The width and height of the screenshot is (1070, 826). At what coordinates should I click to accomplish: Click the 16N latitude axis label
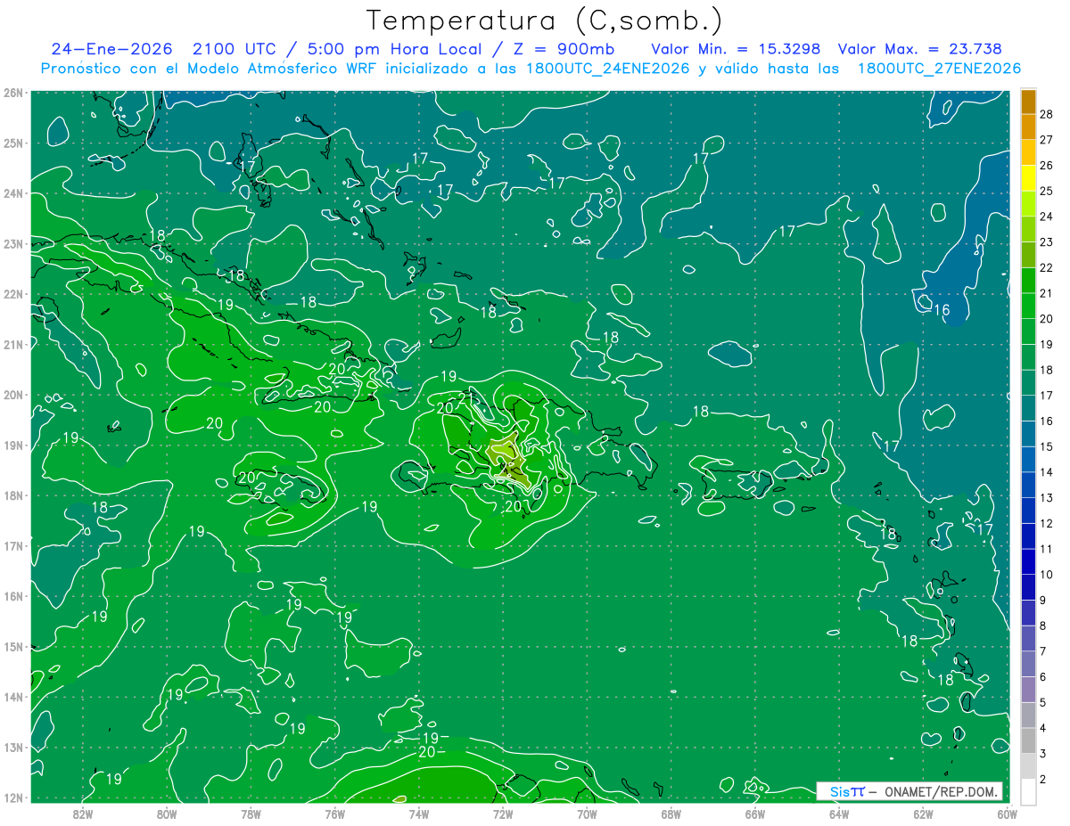pyautogui.click(x=12, y=596)
